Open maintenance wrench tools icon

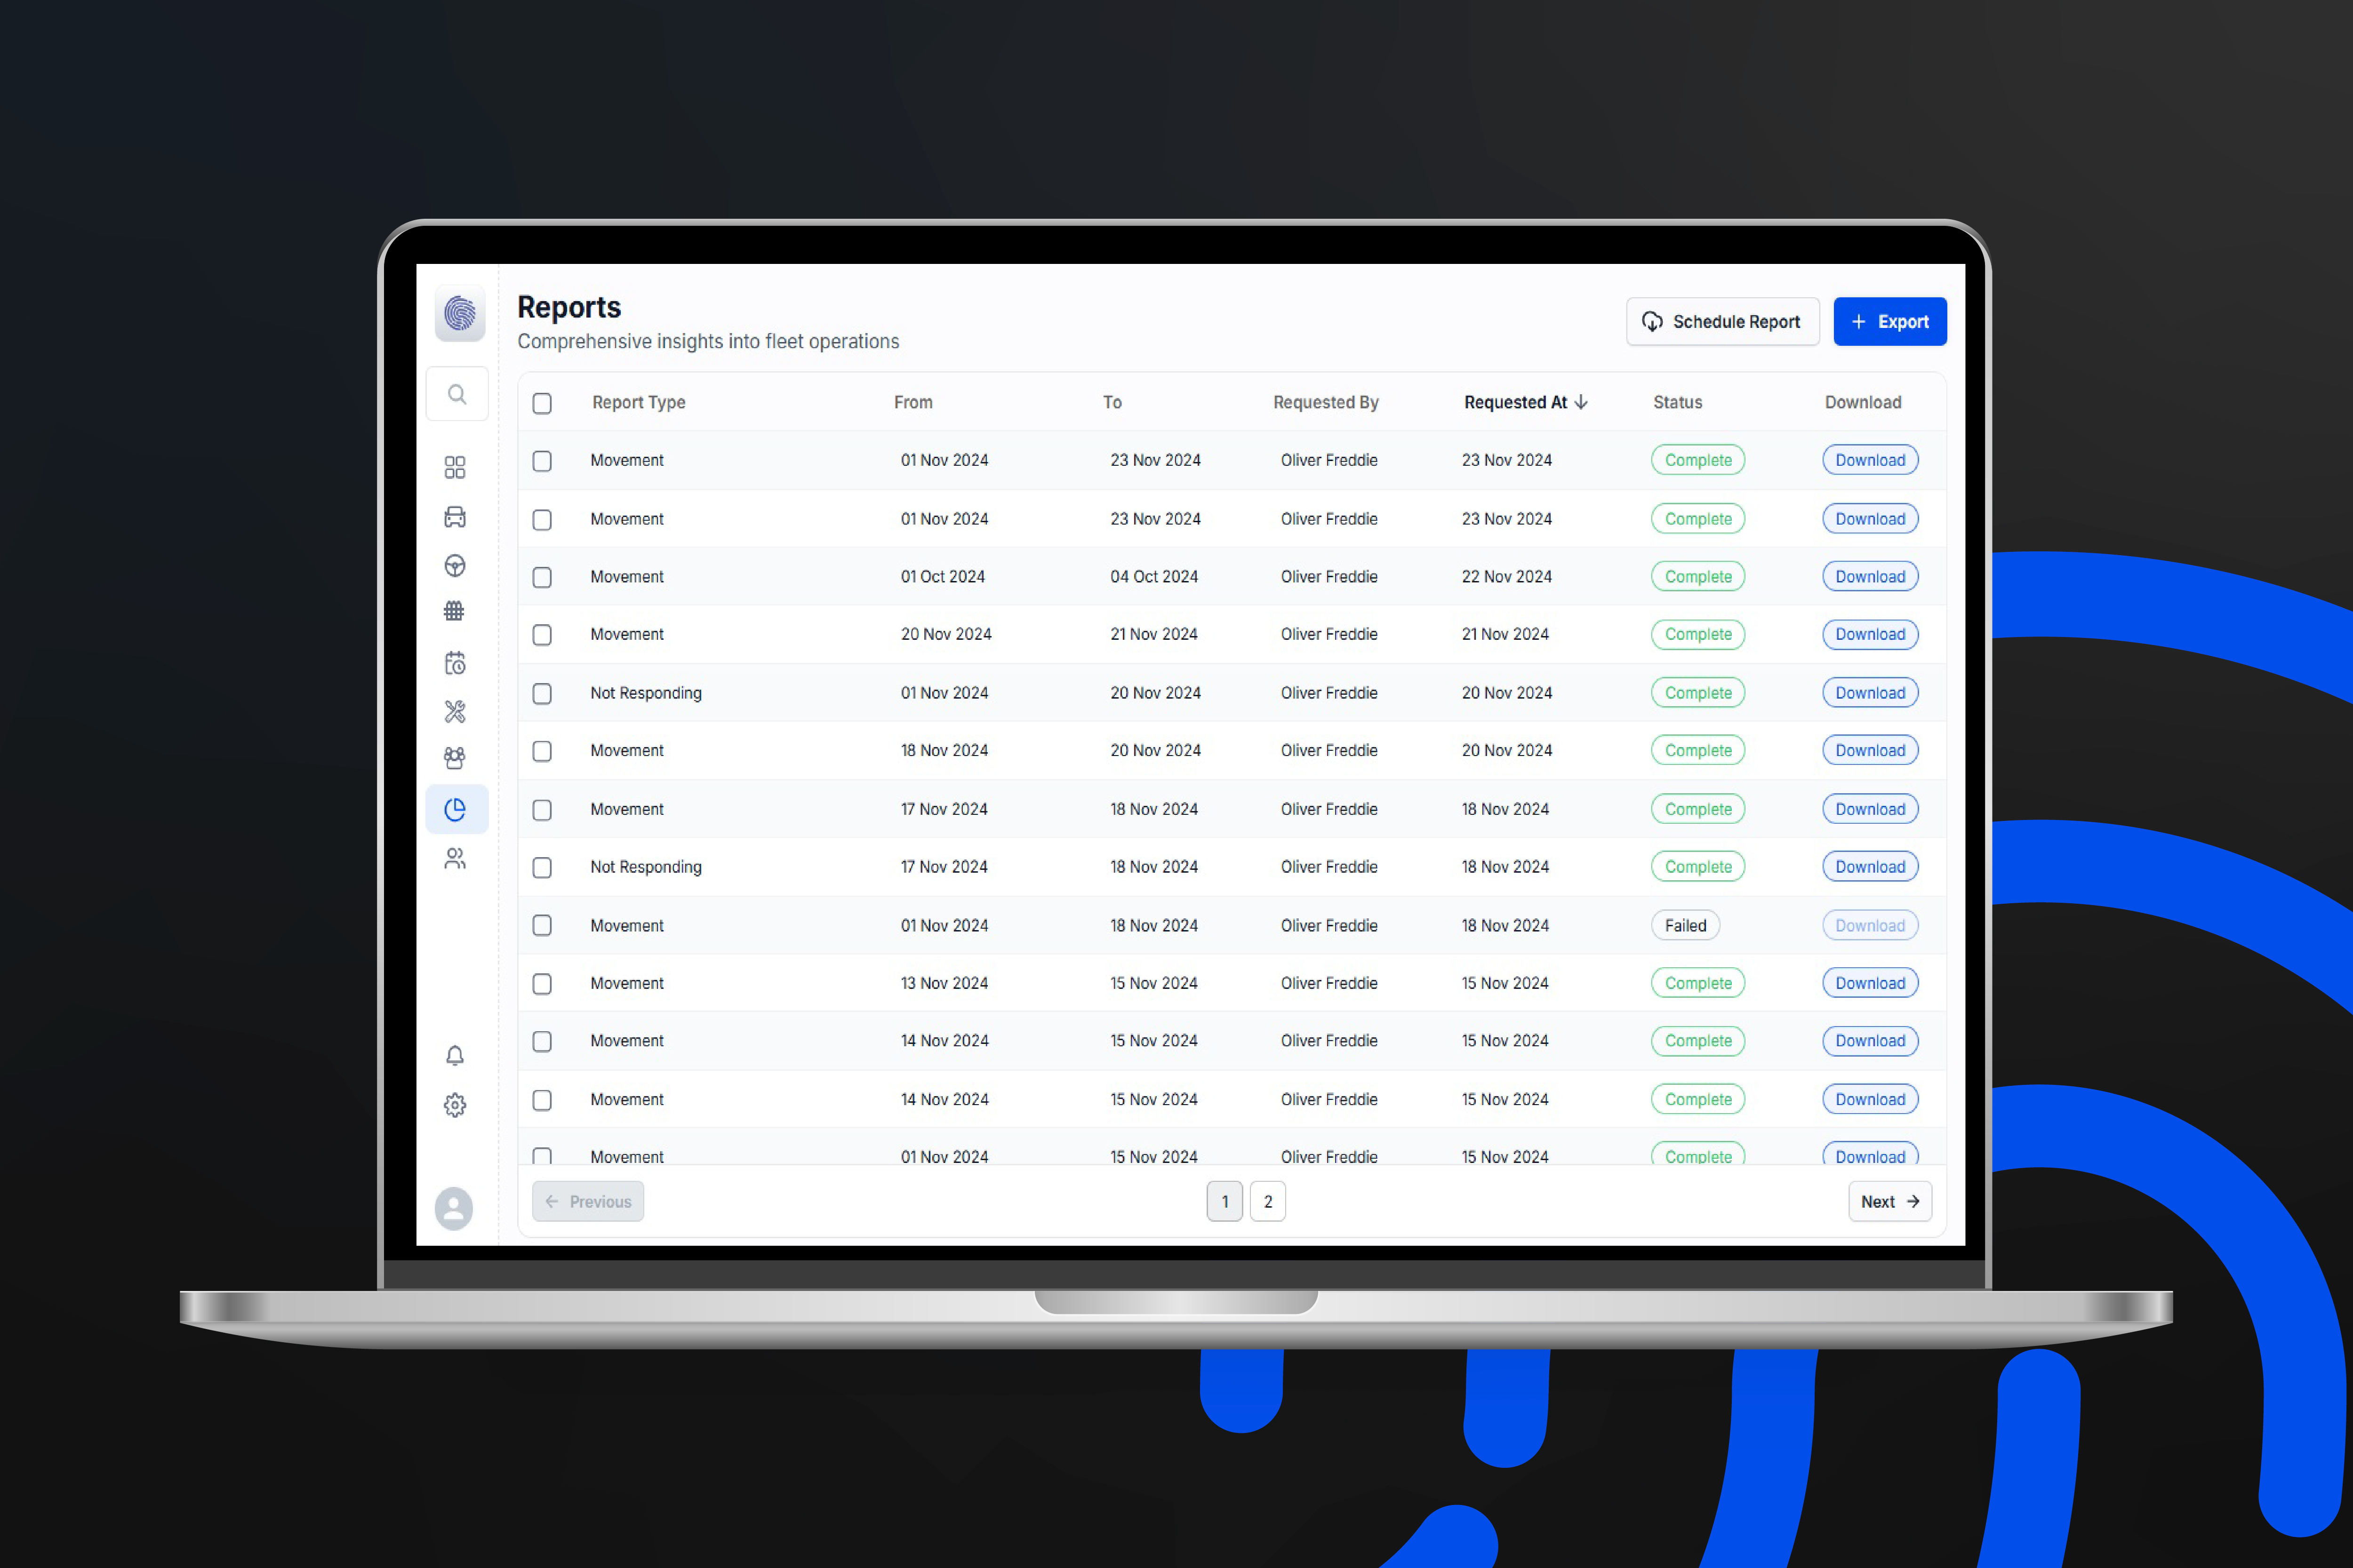[x=455, y=712]
